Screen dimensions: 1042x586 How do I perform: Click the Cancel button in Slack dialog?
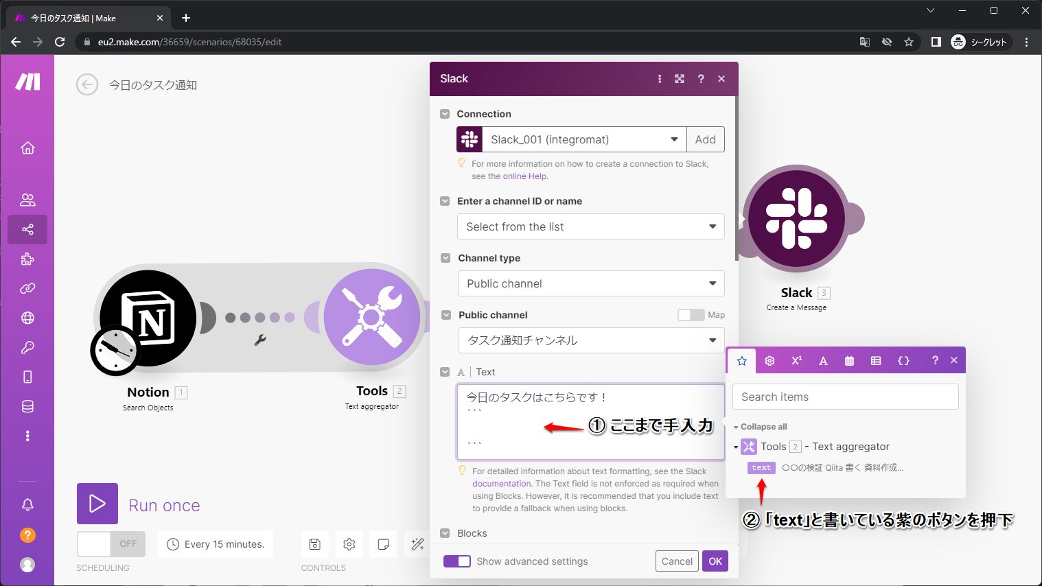point(677,561)
